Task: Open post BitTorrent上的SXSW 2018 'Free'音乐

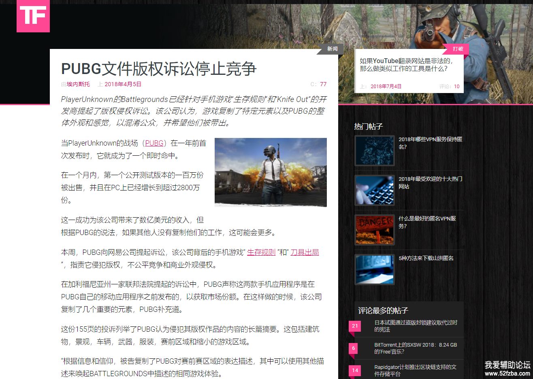Action: click(416, 348)
